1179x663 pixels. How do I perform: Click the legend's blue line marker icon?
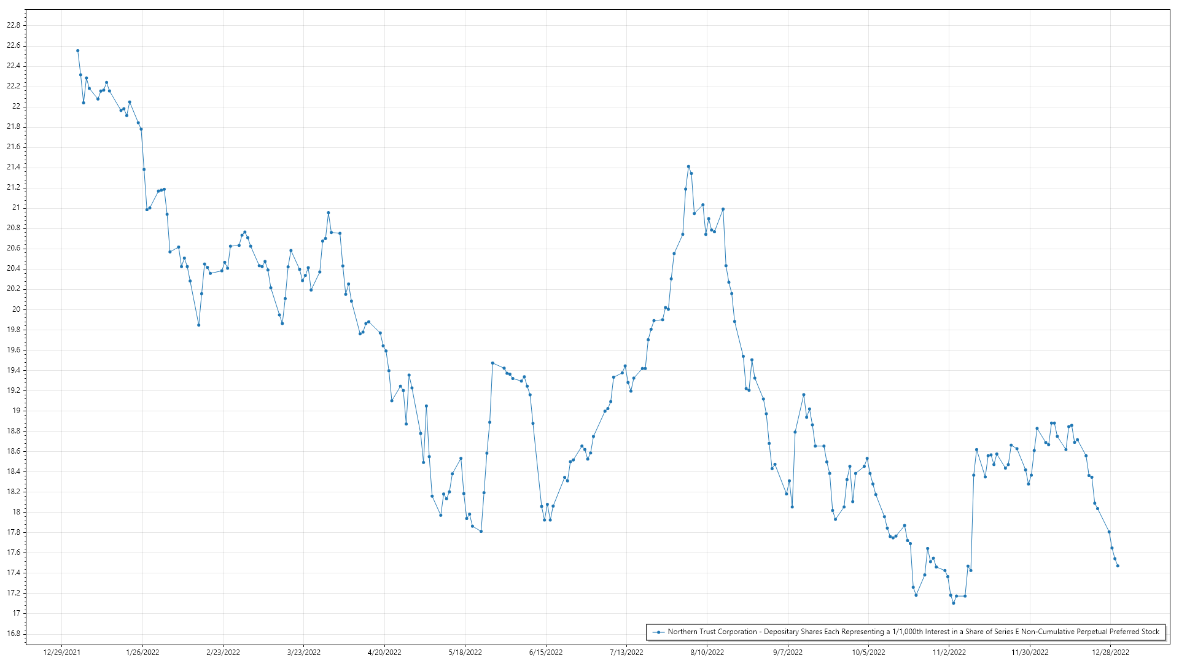[x=659, y=632]
